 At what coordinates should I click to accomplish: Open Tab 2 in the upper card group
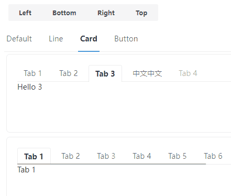click(x=69, y=73)
